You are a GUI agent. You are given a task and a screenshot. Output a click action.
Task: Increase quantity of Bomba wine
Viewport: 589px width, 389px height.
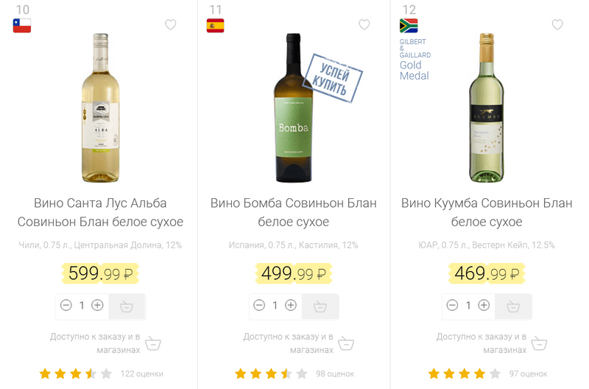291,305
